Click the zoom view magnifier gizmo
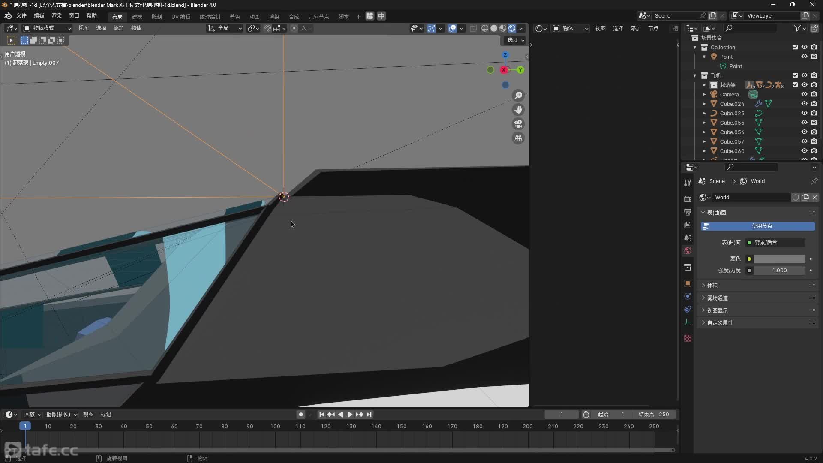This screenshot has width=823, height=463. pyautogui.click(x=518, y=95)
